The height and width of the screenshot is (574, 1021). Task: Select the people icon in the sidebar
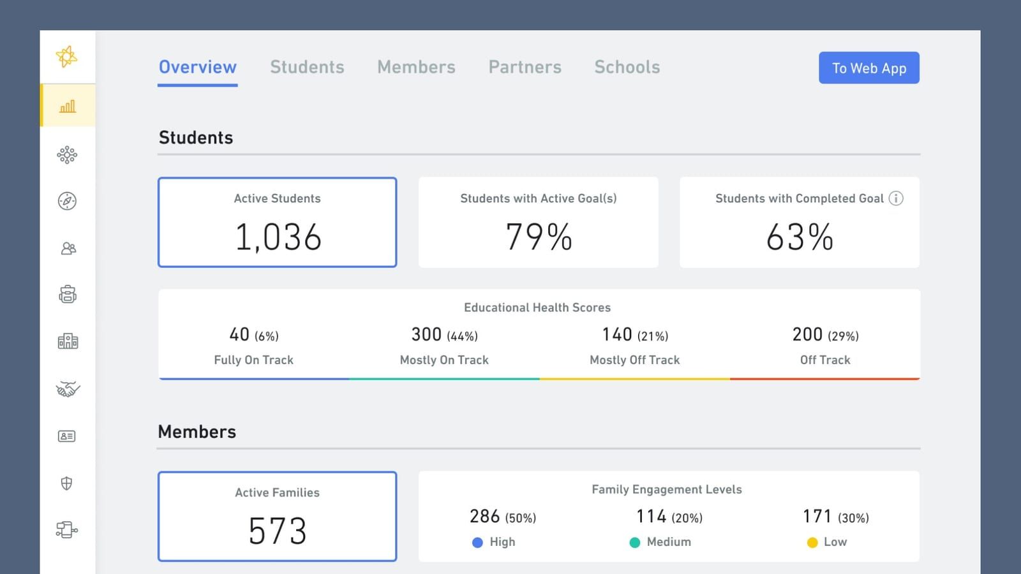[67, 249]
